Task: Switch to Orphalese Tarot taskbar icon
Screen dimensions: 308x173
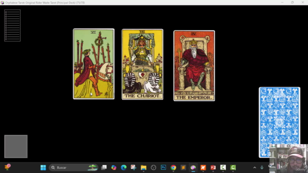Action: click(193, 168)
